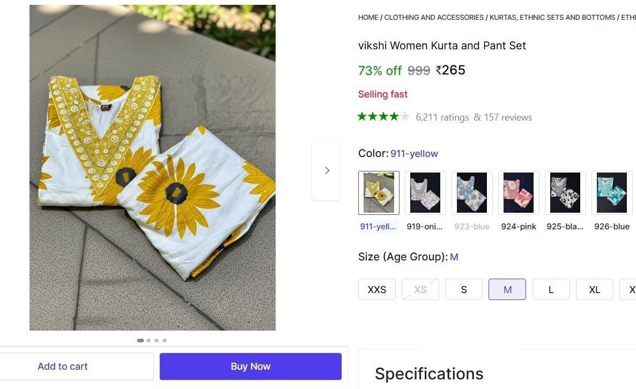Jump to second image carousel dot
This screenshot has width=636, height=389.
[x=149, y=340]
